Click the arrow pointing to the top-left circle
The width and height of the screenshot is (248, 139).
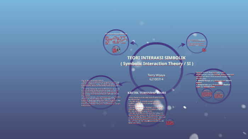(134, 44)
